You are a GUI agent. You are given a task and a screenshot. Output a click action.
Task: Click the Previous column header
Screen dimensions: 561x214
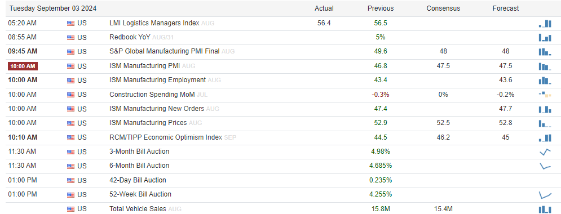coord(381,8)
